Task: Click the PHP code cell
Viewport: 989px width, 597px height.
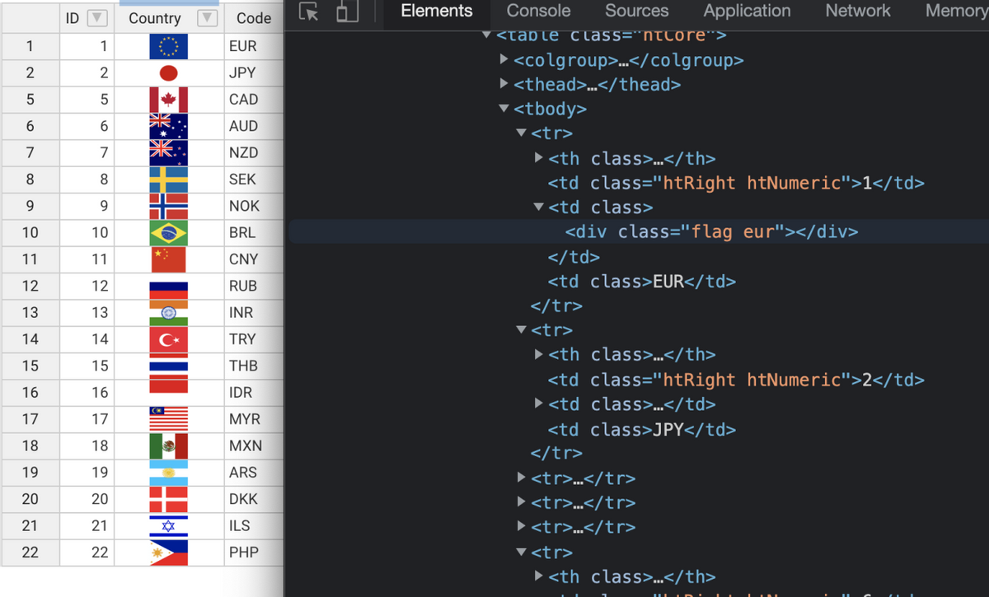Action: coord(253,552)
